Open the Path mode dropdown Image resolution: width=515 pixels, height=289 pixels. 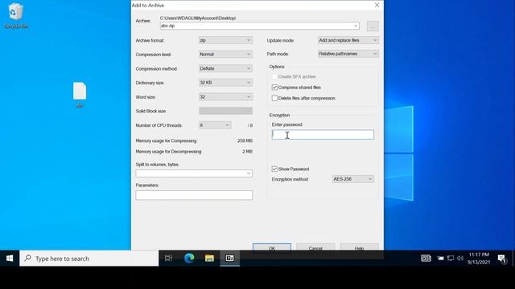(x=348, y=54)
